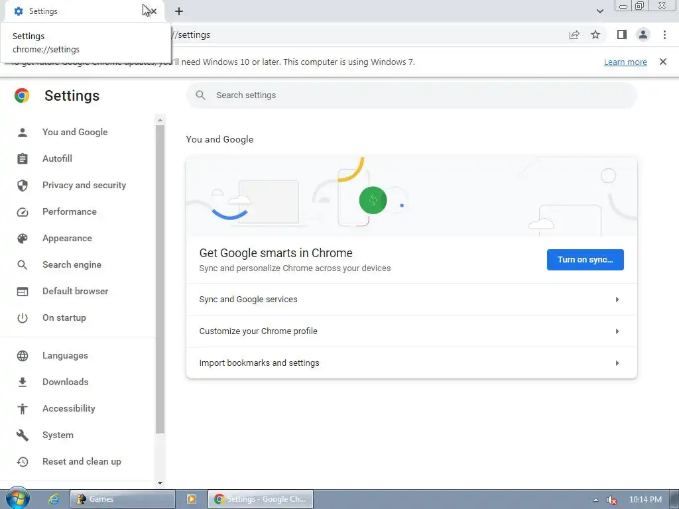The width and height of the screenshot is (679, 509).
Task: Open Accessibility settings
Action: click(68, 408)
